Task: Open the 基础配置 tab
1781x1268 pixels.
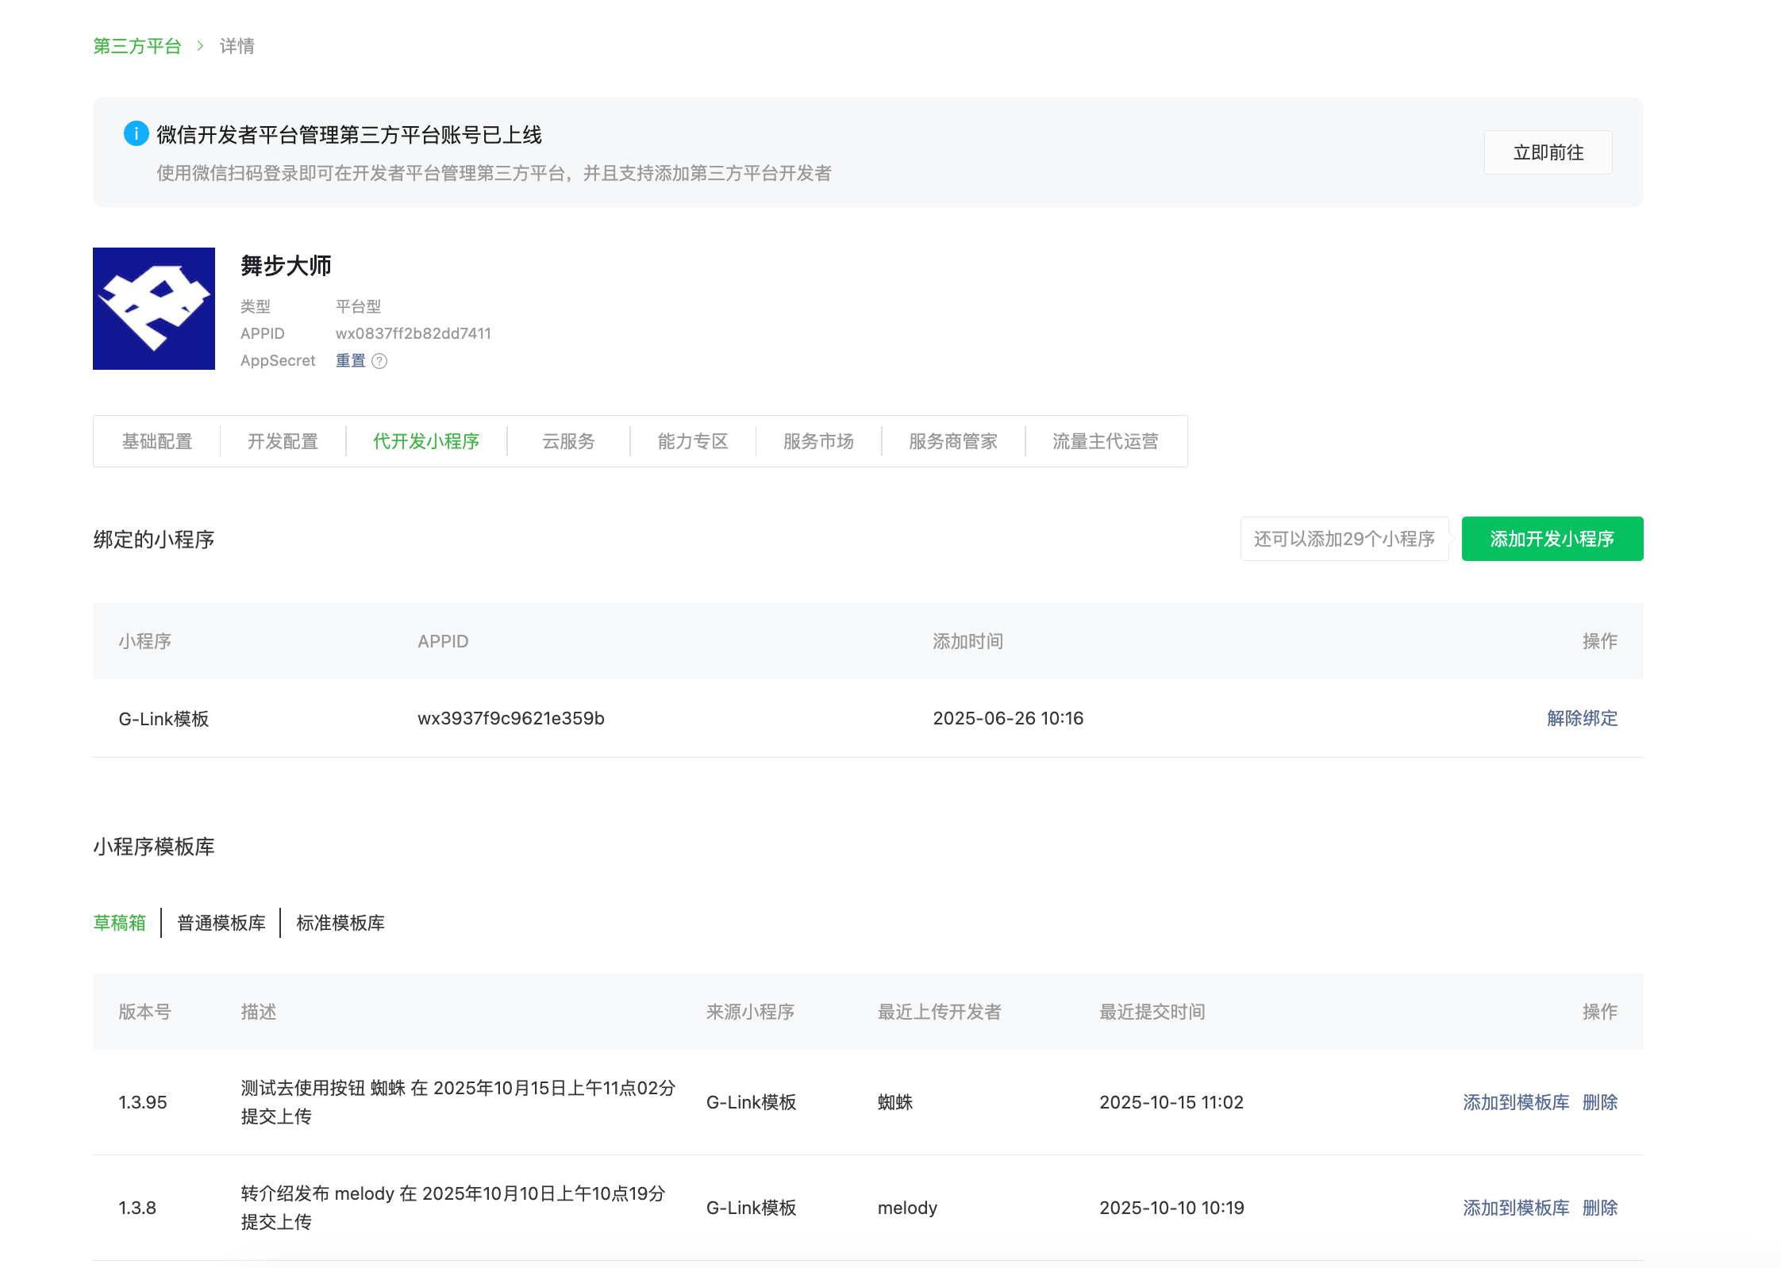Action: click(157, 441)
